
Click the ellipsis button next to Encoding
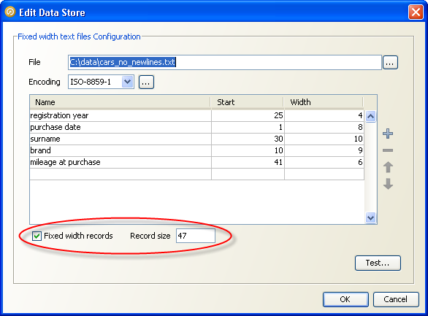[146, 82]
